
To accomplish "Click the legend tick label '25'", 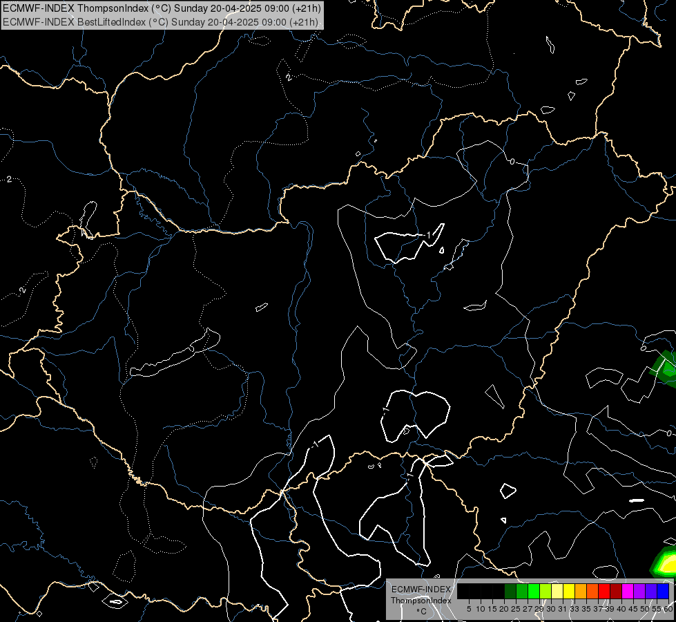I will point(516,609).
